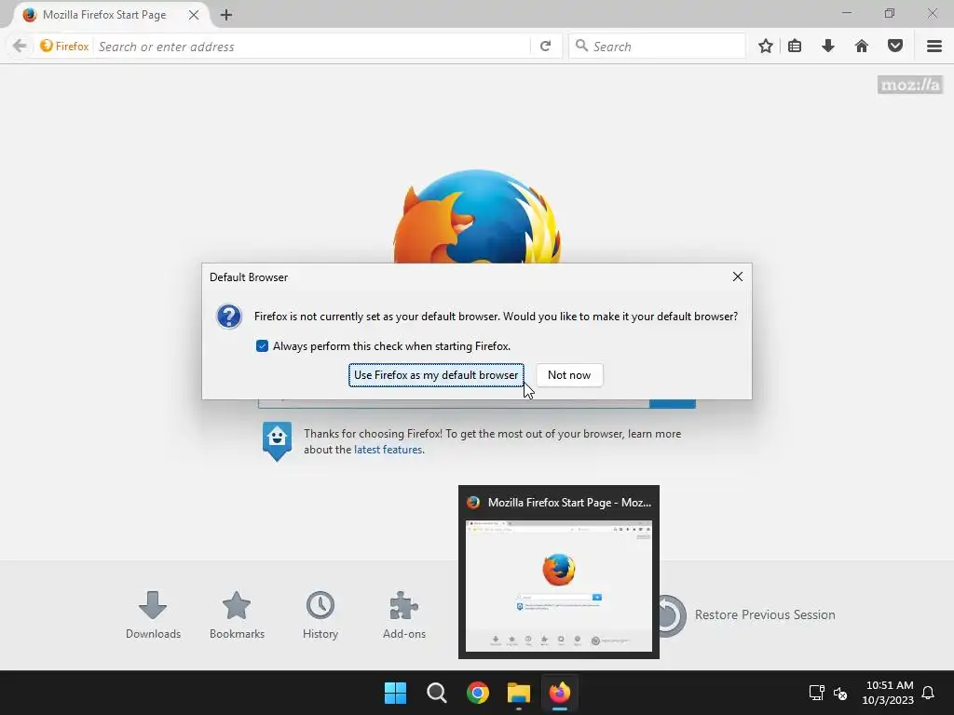Focus the Search or enter address field
954x715 pixels.
[311, 47]
